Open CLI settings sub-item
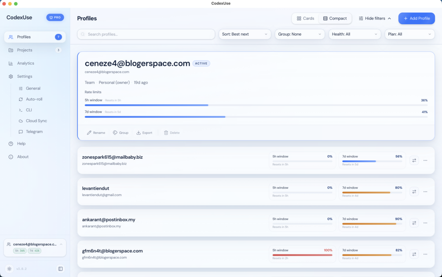This screenshot has width=442, height=277. (x=29, y=110)
